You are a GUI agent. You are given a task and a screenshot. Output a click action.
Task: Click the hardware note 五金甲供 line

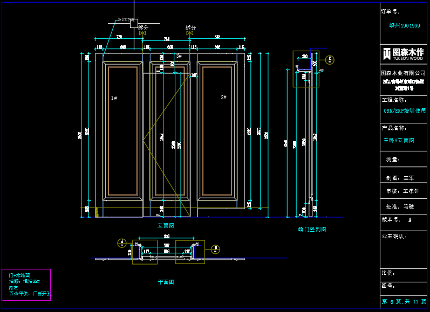click(30, 294)
